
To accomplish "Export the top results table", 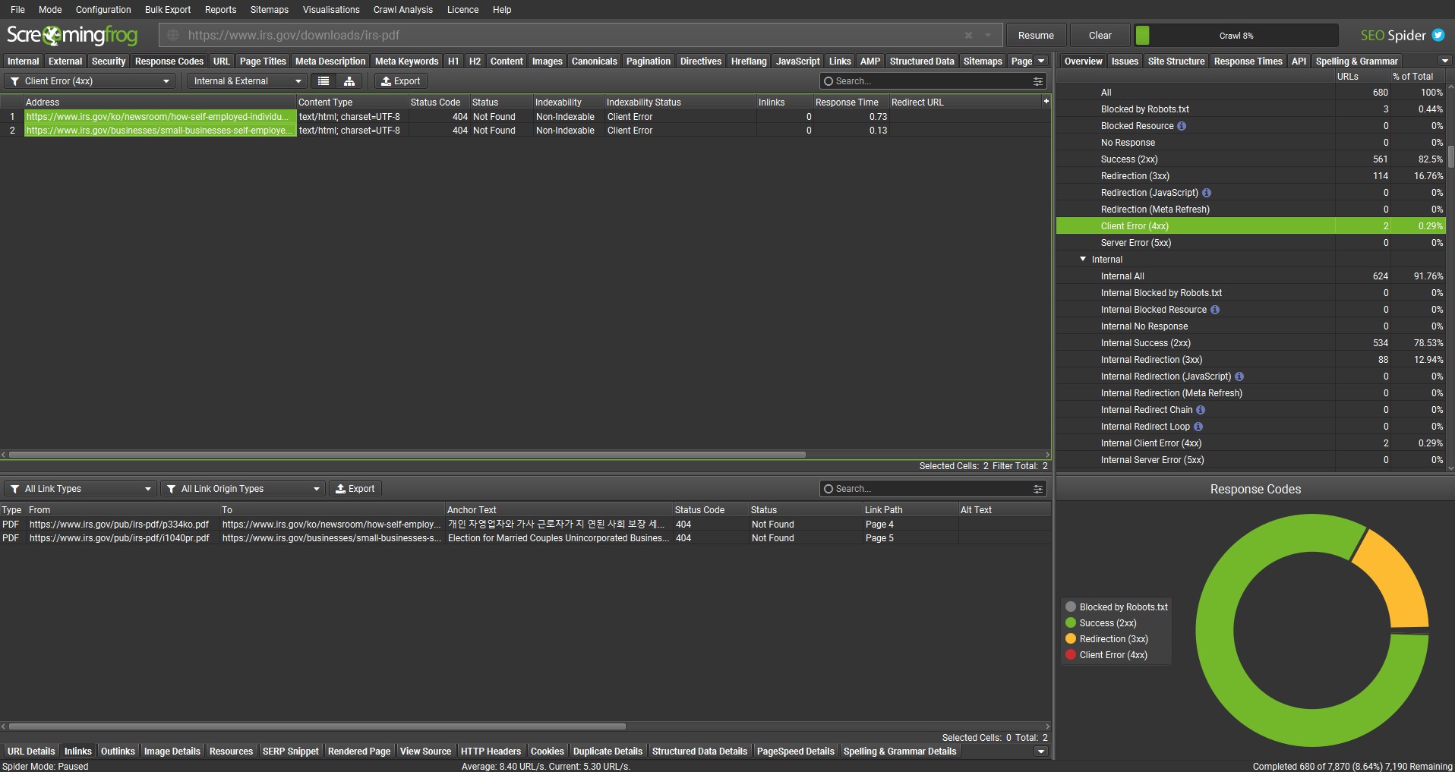I will point(400,81).
